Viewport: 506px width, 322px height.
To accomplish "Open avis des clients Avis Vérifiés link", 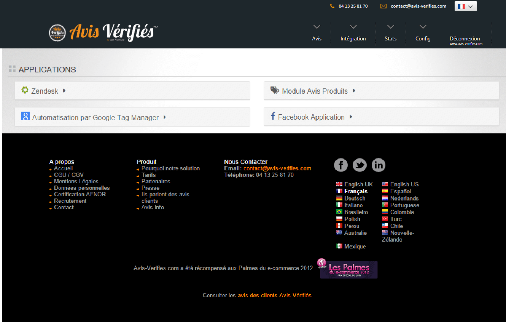I will coord(274,295).
